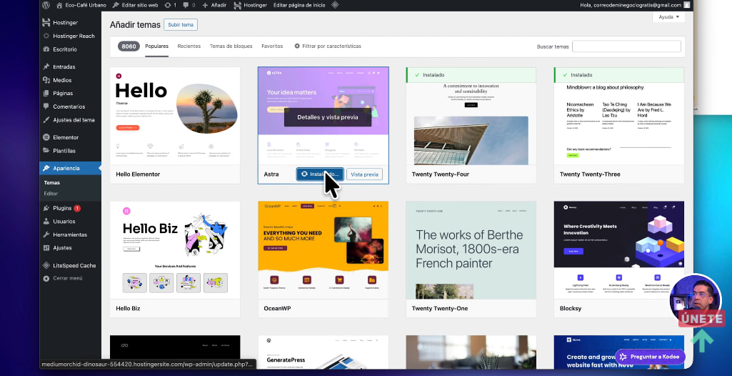
Task: Click Vista previa for Astra
Action: click(364, 174)
